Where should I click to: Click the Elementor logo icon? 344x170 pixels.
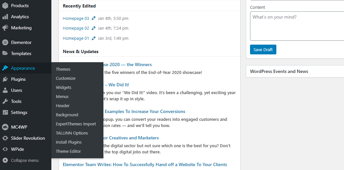pos(5,42)
